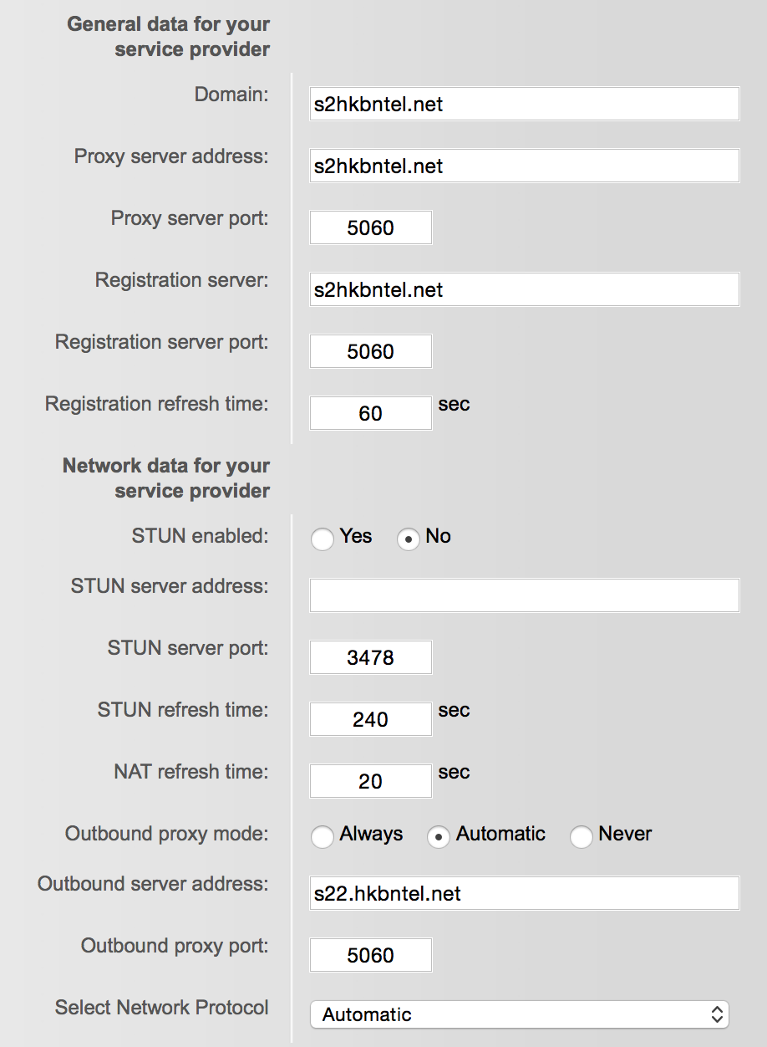This screenshot has height=1047, width=767.
Task: Focus the Proxy server port field
Action: [x=371, y=227]
